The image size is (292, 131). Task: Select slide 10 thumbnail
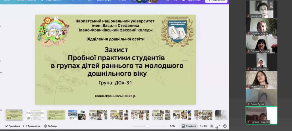(203, 115)
